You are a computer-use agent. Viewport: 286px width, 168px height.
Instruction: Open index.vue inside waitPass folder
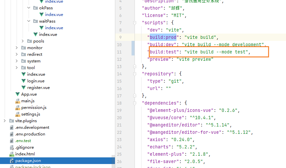tap(54, 28)
